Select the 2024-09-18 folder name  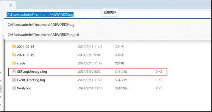[x=26, y=47]
